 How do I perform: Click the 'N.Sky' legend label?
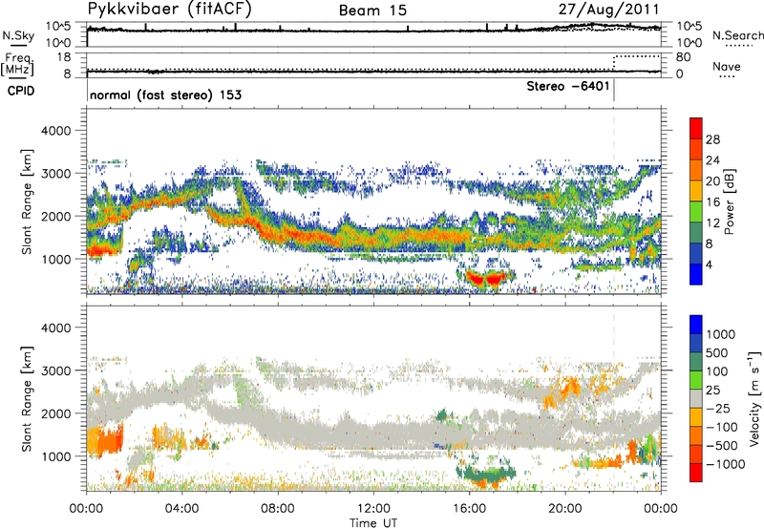click(18, 35)
